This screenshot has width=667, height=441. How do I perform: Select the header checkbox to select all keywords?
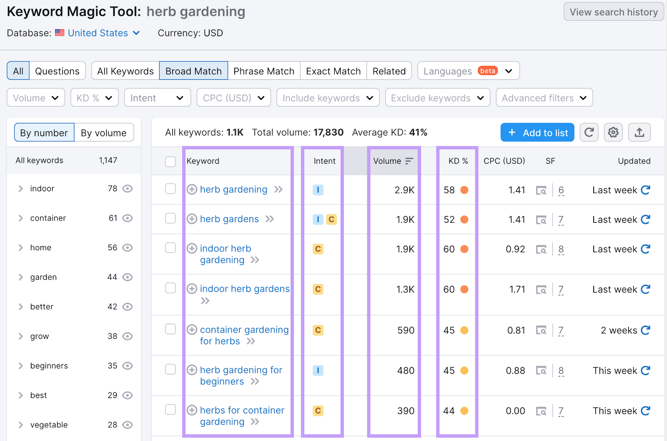[171, 162]
